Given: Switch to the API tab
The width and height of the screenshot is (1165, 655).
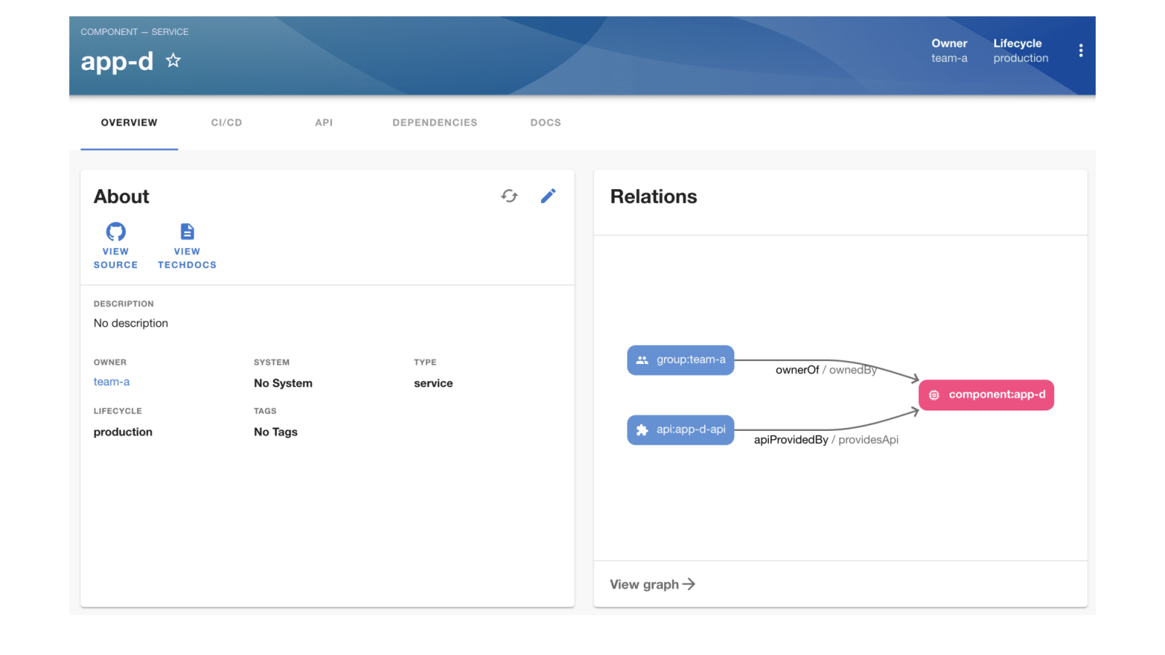Looking at the screenshot, I should tap(324, 123).
